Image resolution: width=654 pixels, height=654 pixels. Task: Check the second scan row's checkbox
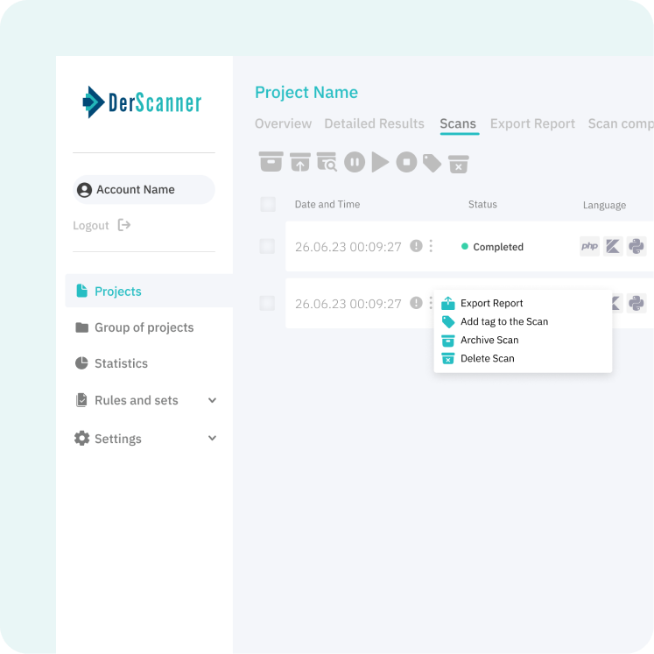point(268,304)
